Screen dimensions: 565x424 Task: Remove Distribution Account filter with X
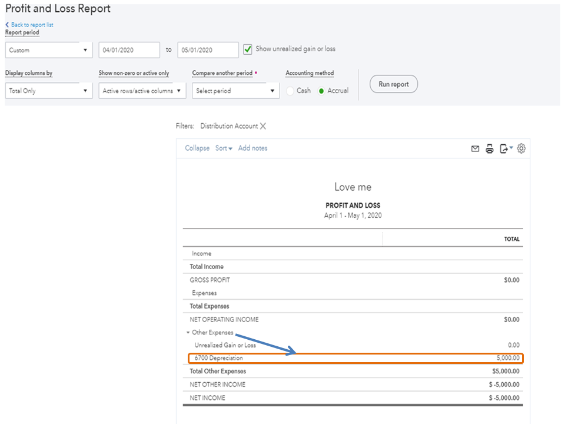point(263,126)
